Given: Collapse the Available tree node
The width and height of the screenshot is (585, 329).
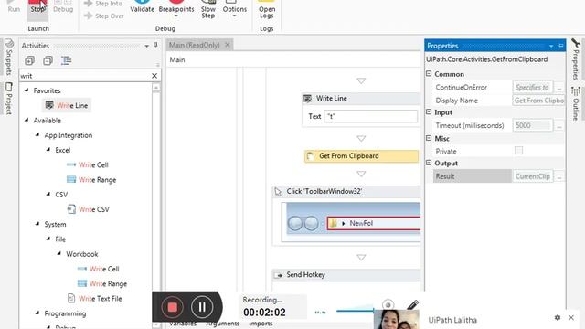Looking at the screenshot, I should [x=27, y=120].
